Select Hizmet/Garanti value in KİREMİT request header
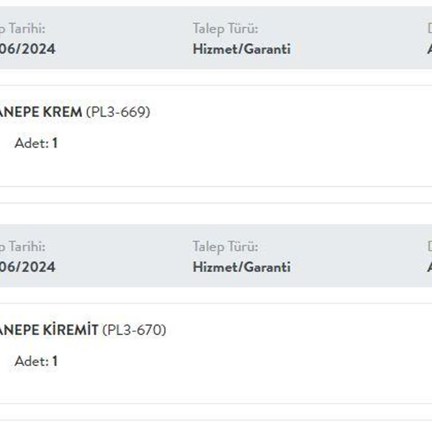This screenshot has width=432, height=432. coord(241,267)
